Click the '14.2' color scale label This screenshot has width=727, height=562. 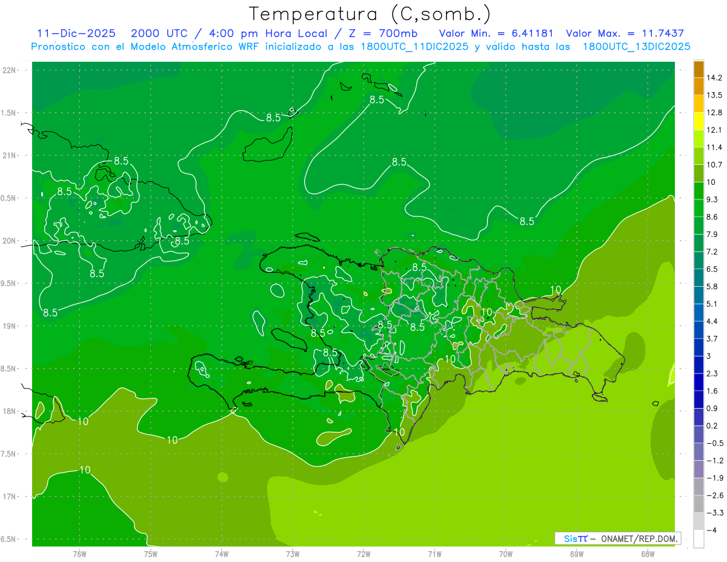pos(714,78)
